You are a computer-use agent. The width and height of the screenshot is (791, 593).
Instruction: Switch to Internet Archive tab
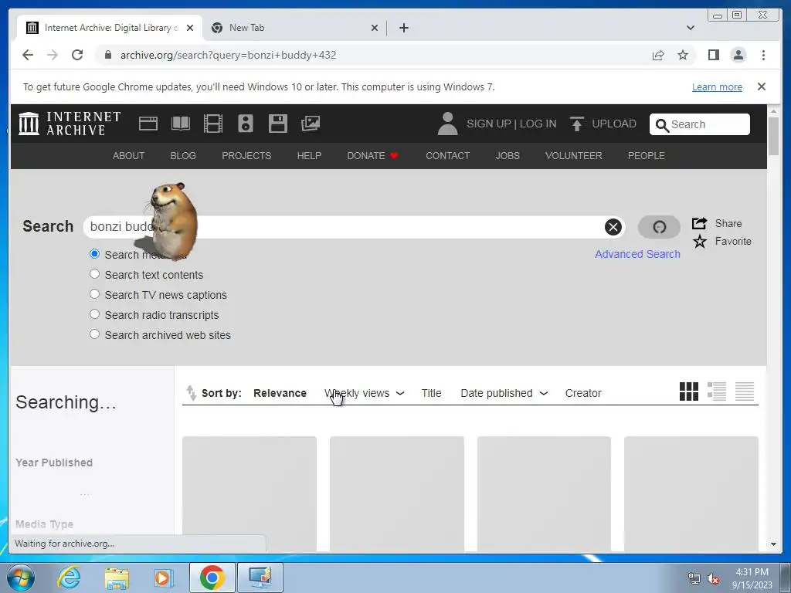110,28
